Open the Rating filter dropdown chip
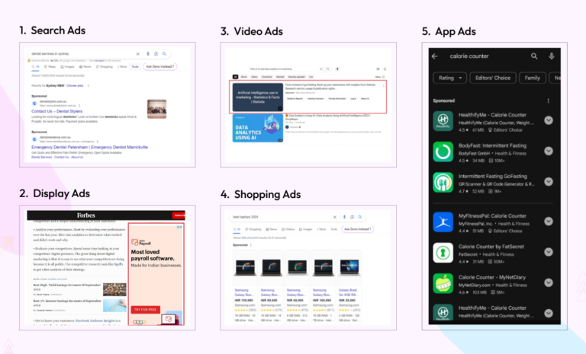This screenshot has height=354, width=586. tap(450, 78)
